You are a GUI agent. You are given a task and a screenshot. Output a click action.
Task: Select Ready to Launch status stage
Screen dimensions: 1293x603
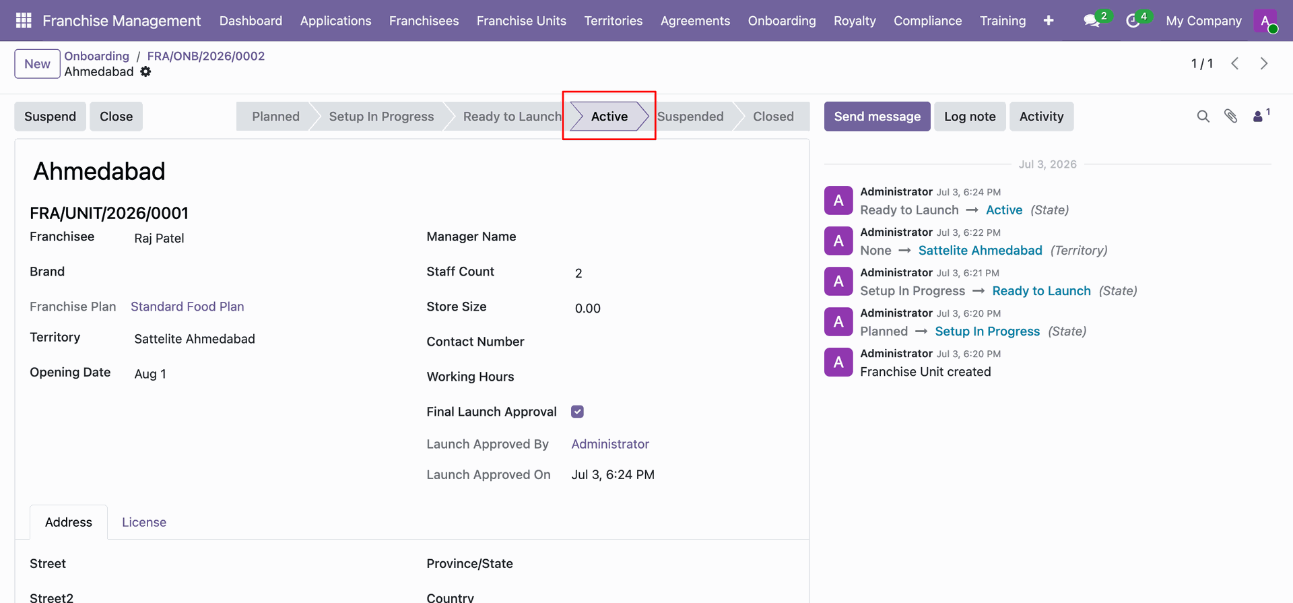click(x=512, y=117)
